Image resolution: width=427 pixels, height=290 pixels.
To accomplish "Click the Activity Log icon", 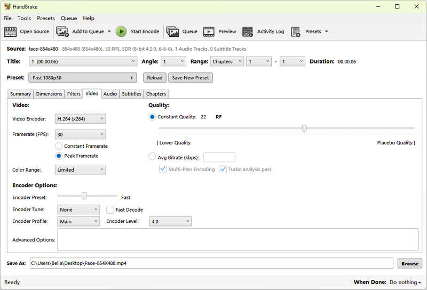I will (248, 31).
